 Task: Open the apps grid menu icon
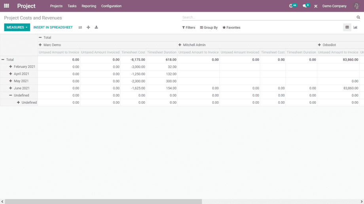click(x=6, y=6)
